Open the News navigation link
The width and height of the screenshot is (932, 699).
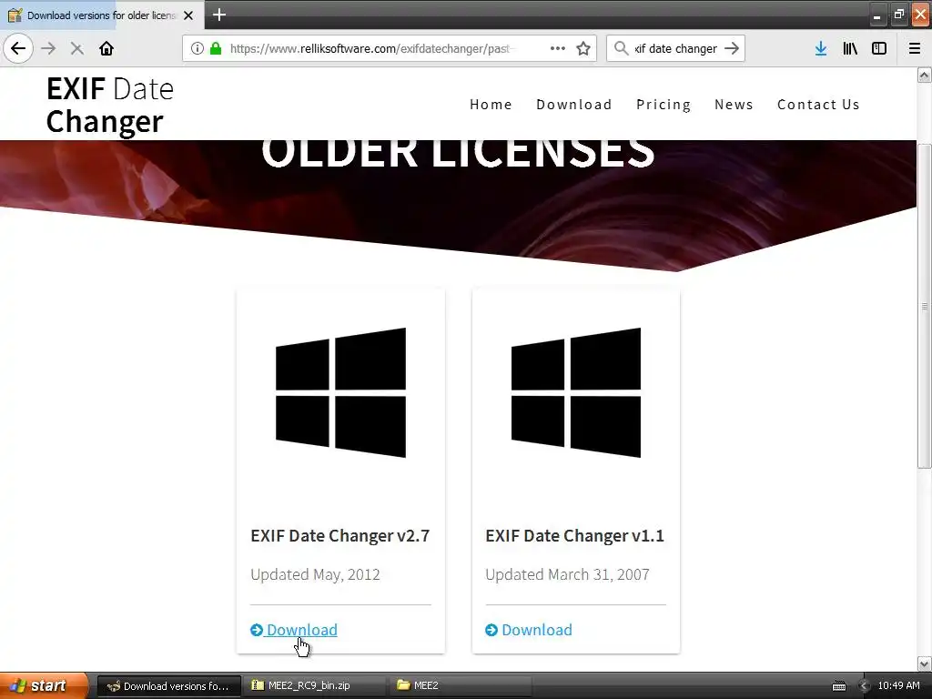click(x=734, y=105)
